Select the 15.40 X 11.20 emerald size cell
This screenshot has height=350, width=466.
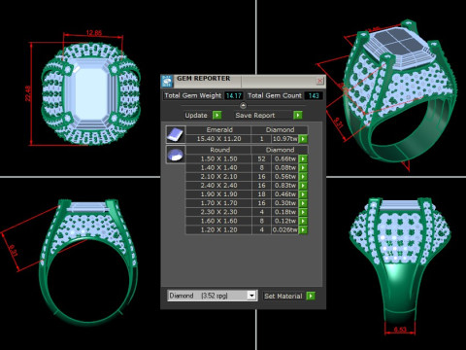[218, 139]
